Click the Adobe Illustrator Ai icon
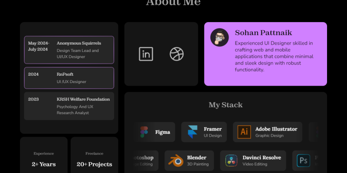Screen dimensions: 347x173 point(244,132)
